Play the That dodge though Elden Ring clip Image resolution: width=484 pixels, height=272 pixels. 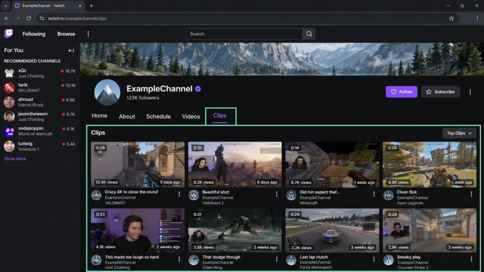point(235,230)
